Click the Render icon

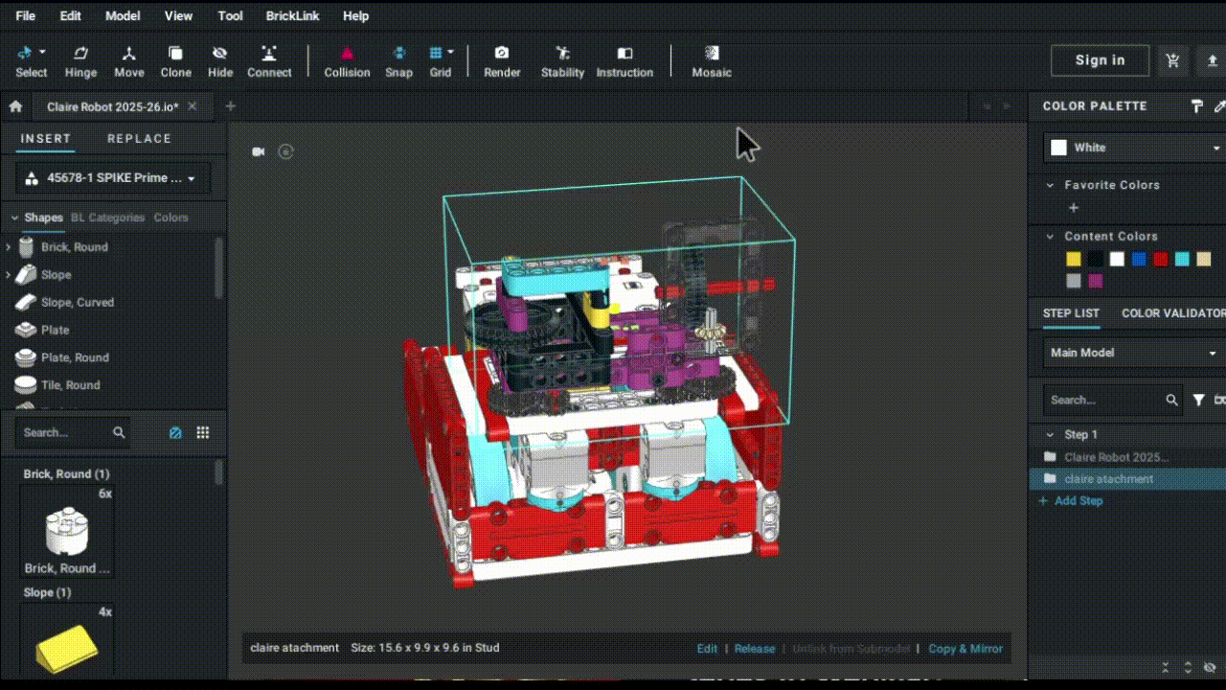pos(502,59)
